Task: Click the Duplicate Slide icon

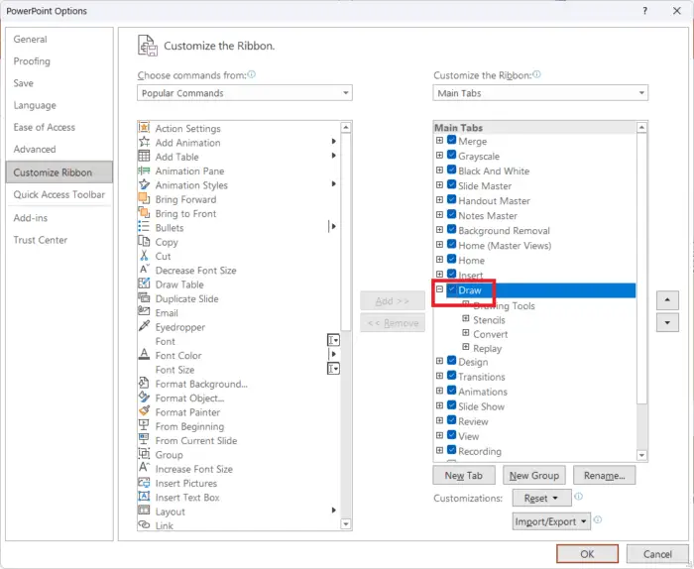Action: [144, 297]
